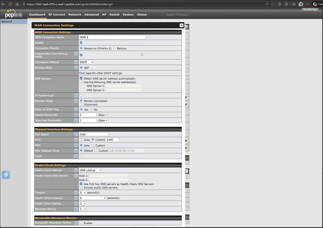Image resolution: width=323 pixels, height=228 pixels.
Task: Enable IP Passthrough checkbox
Action: [x=81, y=96]
